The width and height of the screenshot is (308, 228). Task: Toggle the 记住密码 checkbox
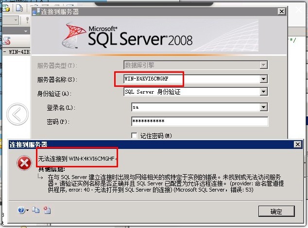134,135
